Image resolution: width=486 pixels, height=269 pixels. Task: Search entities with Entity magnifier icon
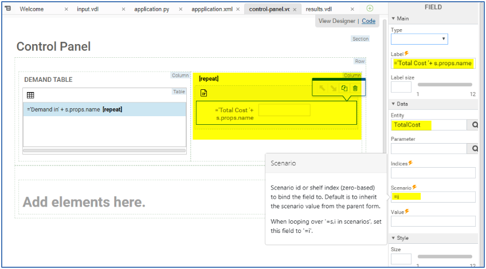[x=474, y=125]
